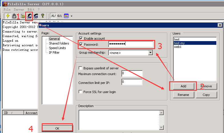Viewport: 224px width, 133px height.
Task: Select the C:\ path display icon
Action: click(60, 16)
